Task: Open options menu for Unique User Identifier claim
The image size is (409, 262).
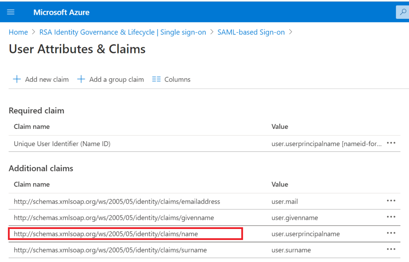Action: point(391,143)
